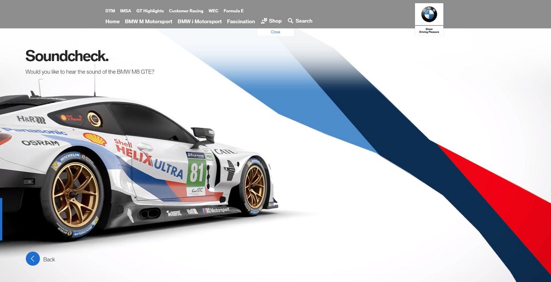The image size is (551, 282).
Task: Click the Soundcheck heading
Action: point(67,56)
